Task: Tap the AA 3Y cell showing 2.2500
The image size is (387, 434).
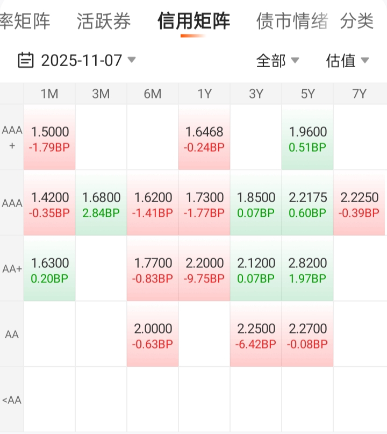Action: 256,335
